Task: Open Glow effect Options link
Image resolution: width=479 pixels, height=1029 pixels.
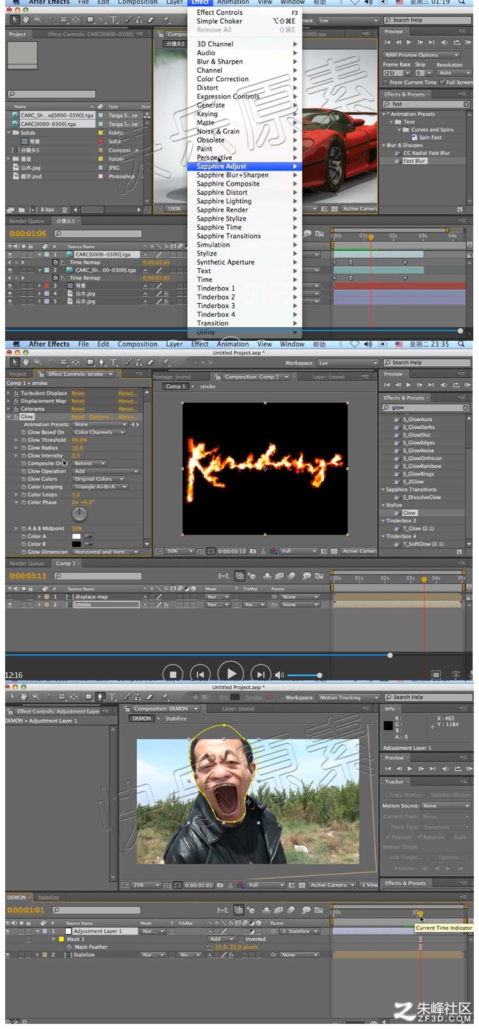Action: pos(100,416)
